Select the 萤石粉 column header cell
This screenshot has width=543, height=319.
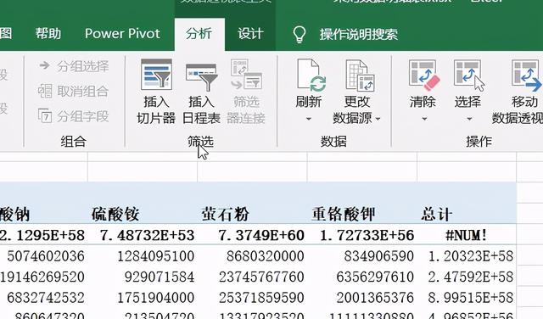[252, 214]
